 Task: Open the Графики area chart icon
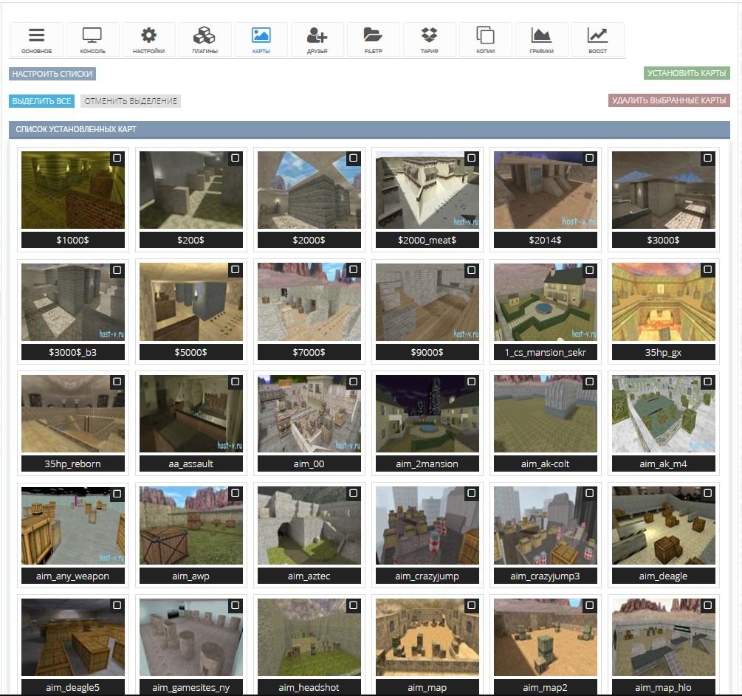[x=541, y=35]
